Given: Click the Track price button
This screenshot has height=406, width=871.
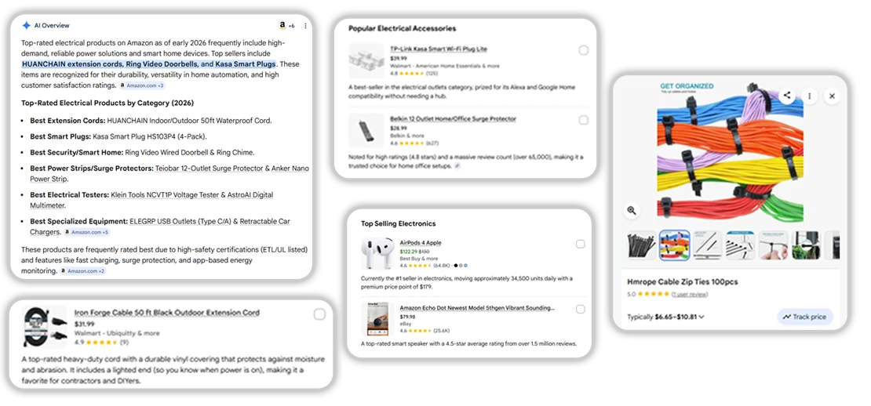Looking at the screenshot, I should coord(805,317).
